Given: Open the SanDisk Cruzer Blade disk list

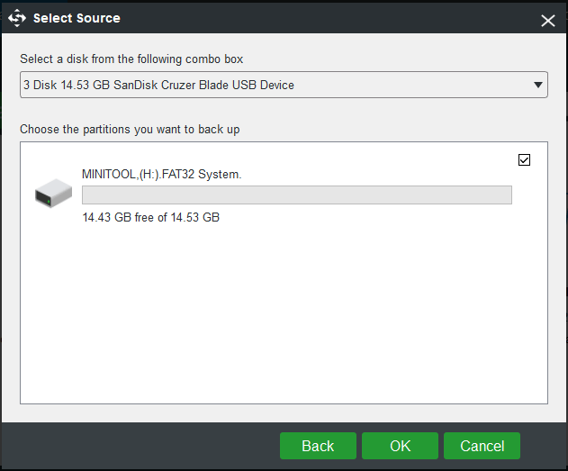Looking at the screenshot, I should [x=284, y=85].
